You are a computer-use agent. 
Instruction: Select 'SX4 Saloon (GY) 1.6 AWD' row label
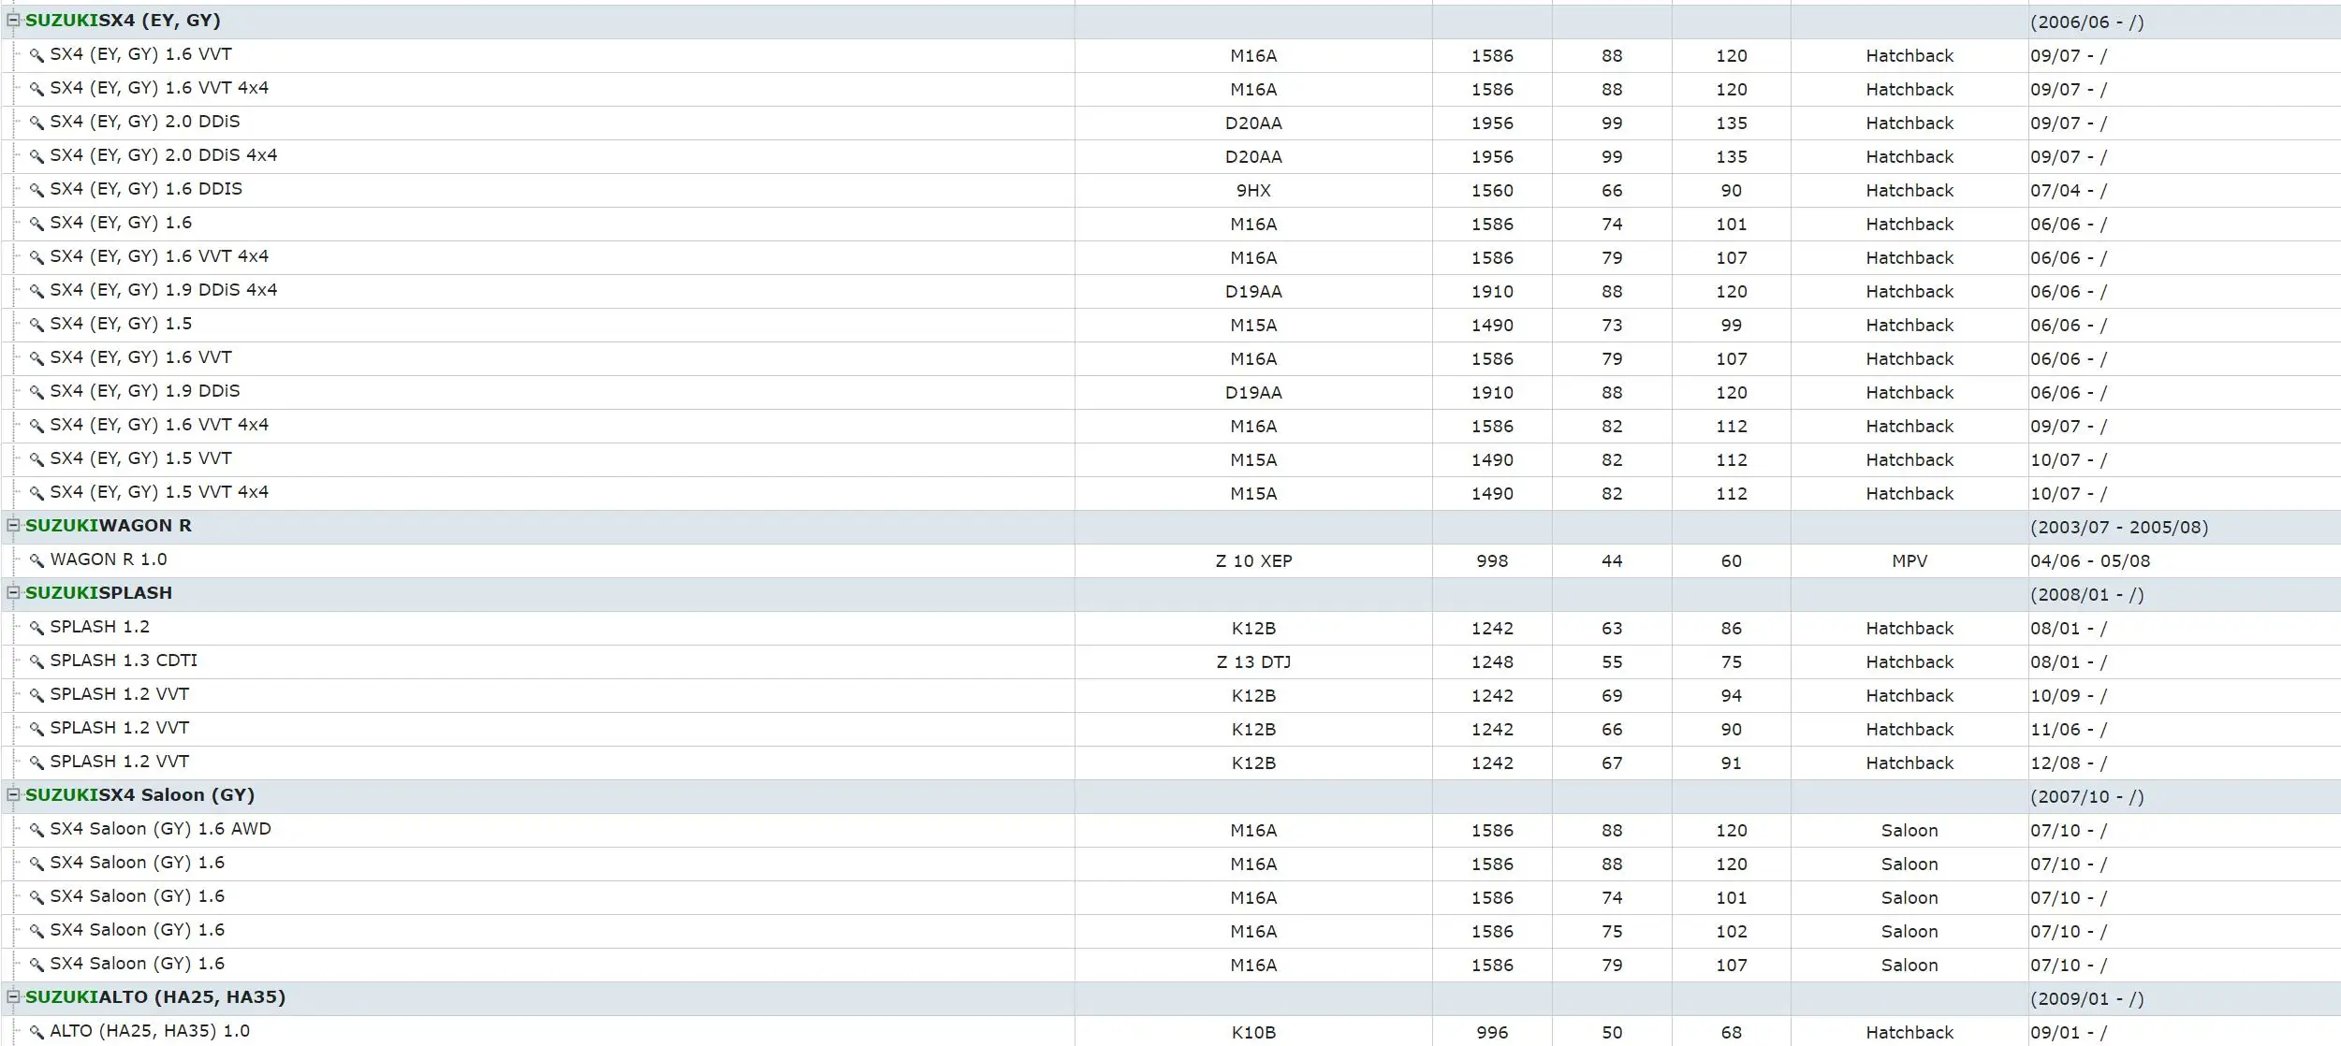coord(160,829)
